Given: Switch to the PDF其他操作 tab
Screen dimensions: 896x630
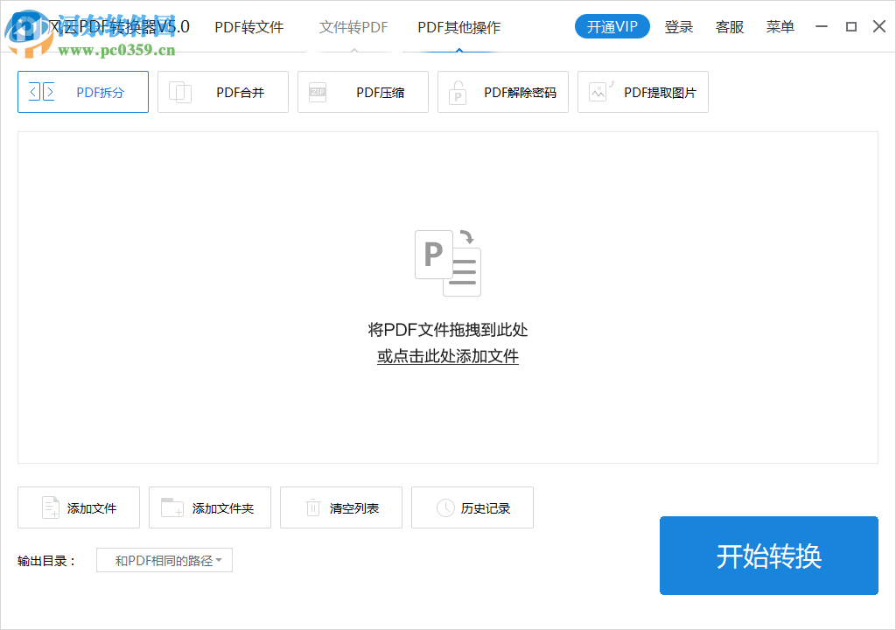Looking at the screenshot, I should tap(458, 27).
